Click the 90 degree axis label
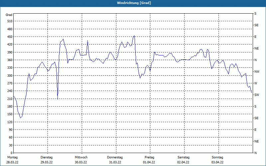266x166 pixels. point(10,130)
